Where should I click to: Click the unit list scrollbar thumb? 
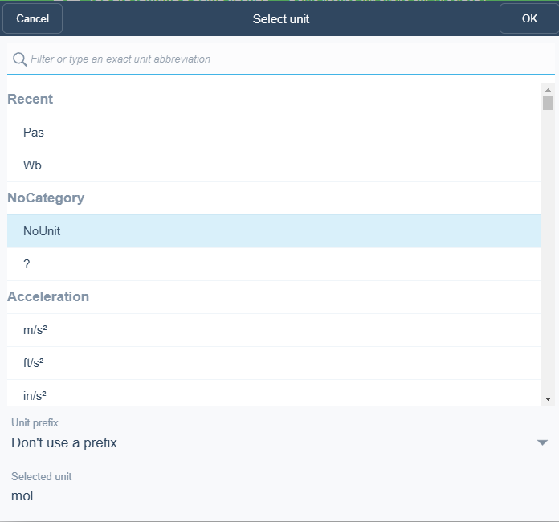pyautogui.click(x=548, y=103)
